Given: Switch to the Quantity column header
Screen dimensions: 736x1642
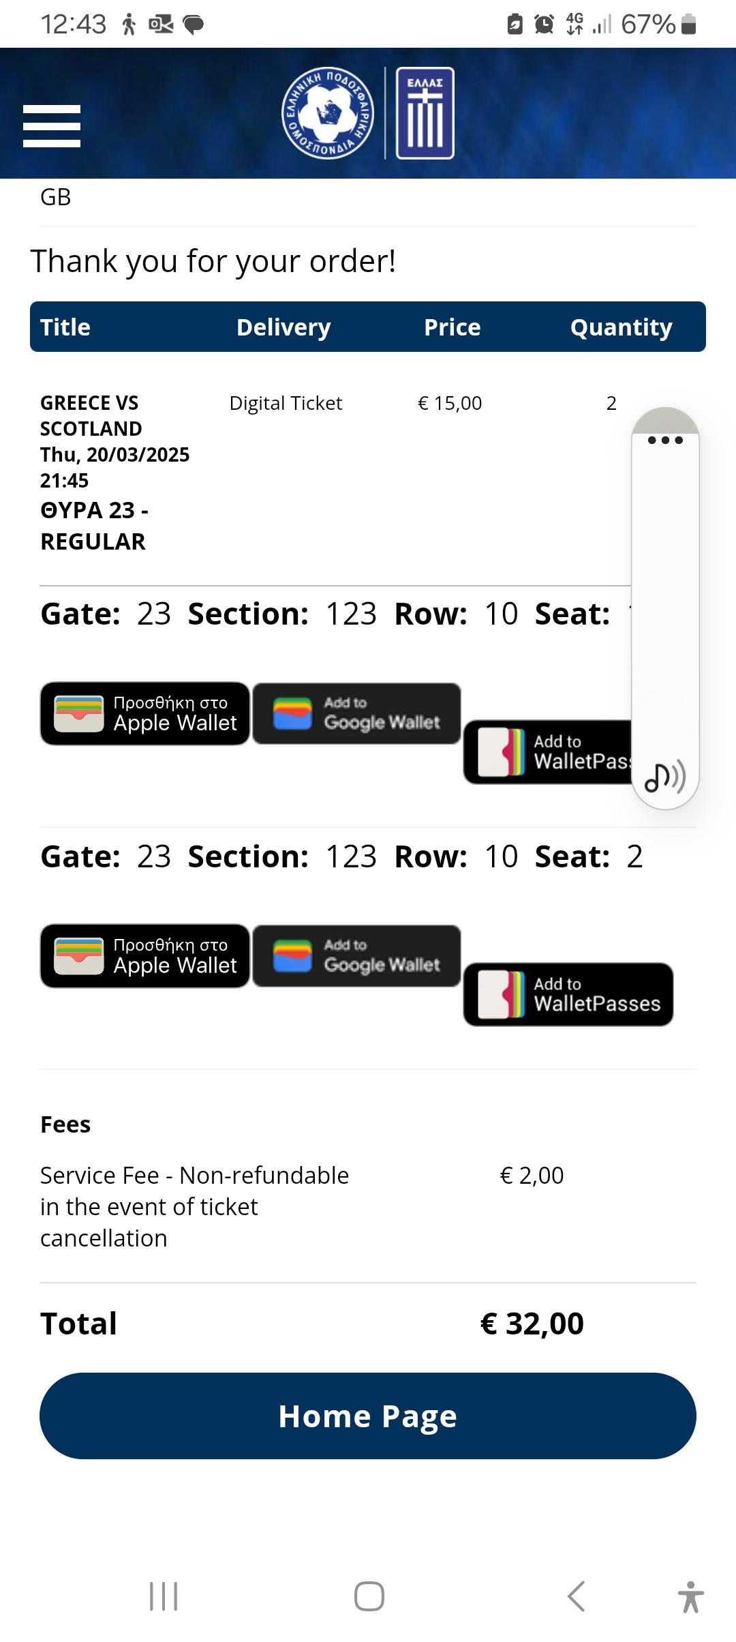Looking at the screenshot, I should 622,327.
